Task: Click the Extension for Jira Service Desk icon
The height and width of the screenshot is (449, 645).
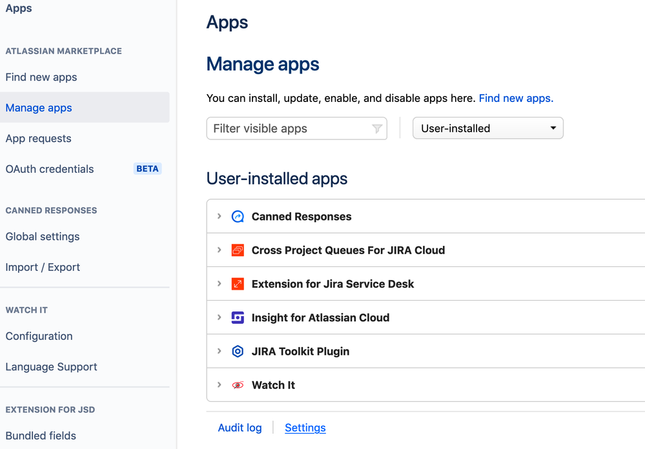Action: 238,284
